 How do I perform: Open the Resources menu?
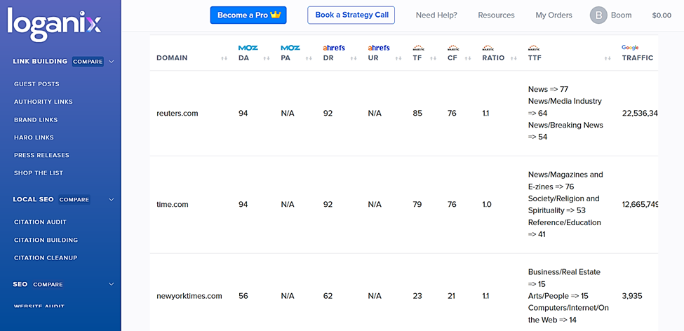tap(496, 15)
